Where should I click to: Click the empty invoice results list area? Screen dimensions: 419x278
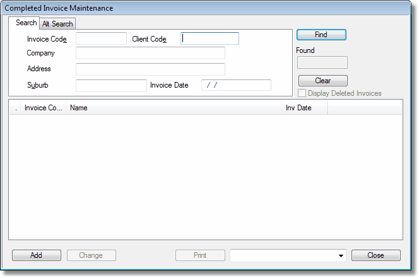205,177
